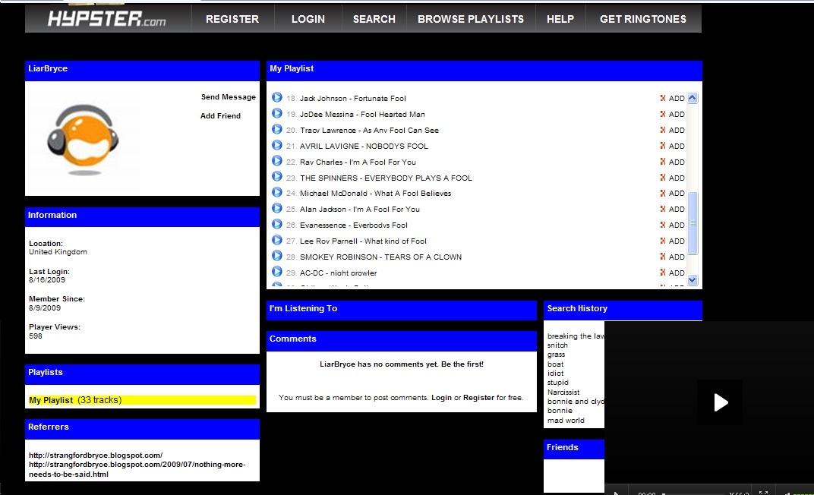Select search history term 'stupid'
The height and width of the screenshot is (495, 814).
558,383
